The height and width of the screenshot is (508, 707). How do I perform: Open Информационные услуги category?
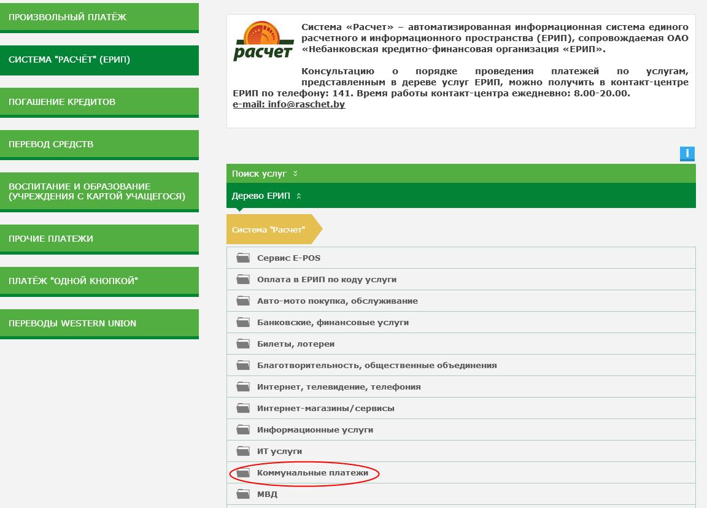coord(461,429)
